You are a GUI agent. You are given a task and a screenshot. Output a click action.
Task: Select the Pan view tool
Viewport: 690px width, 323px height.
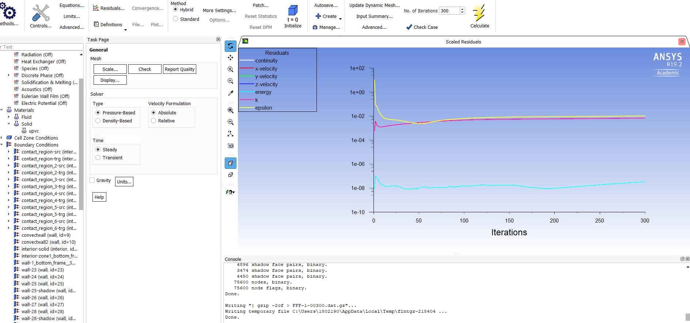tap(230, 58)
